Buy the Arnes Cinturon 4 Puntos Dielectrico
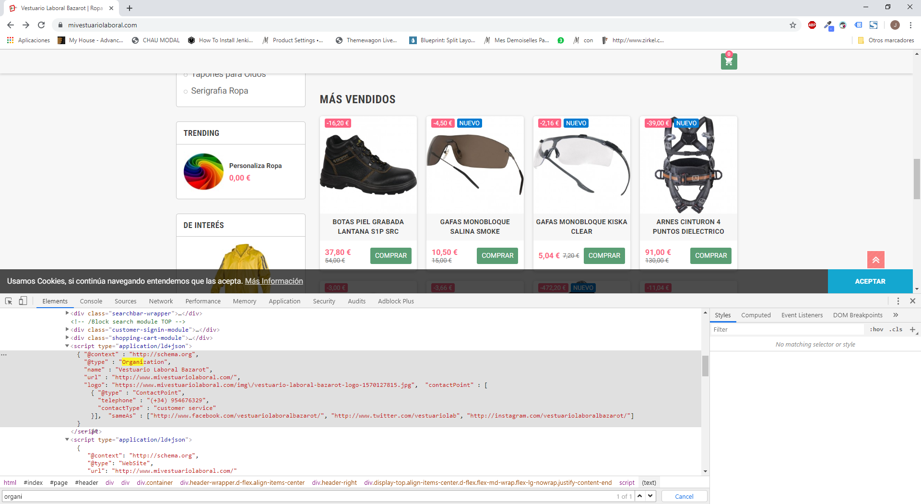 [x=711, y=256]
